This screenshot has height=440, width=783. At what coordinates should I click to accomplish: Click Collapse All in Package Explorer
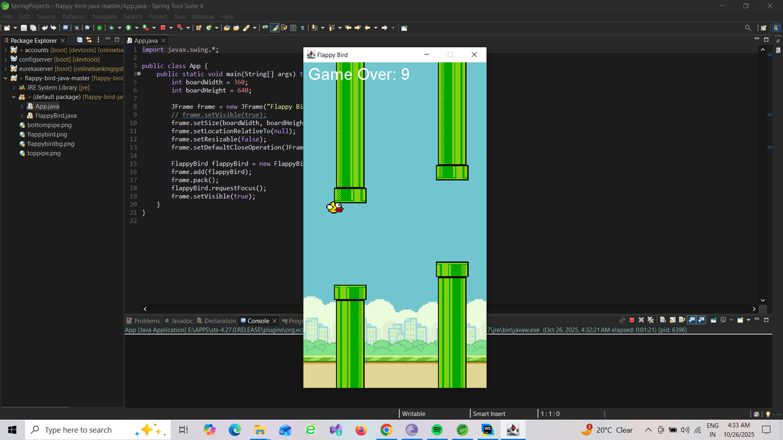[80, 40]
